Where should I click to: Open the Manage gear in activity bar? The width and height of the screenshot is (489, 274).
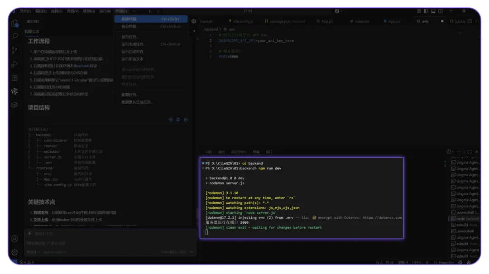tap(14, 252)
